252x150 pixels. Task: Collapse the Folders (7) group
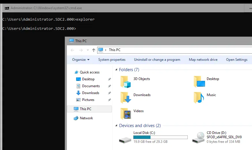coord(116,70)
